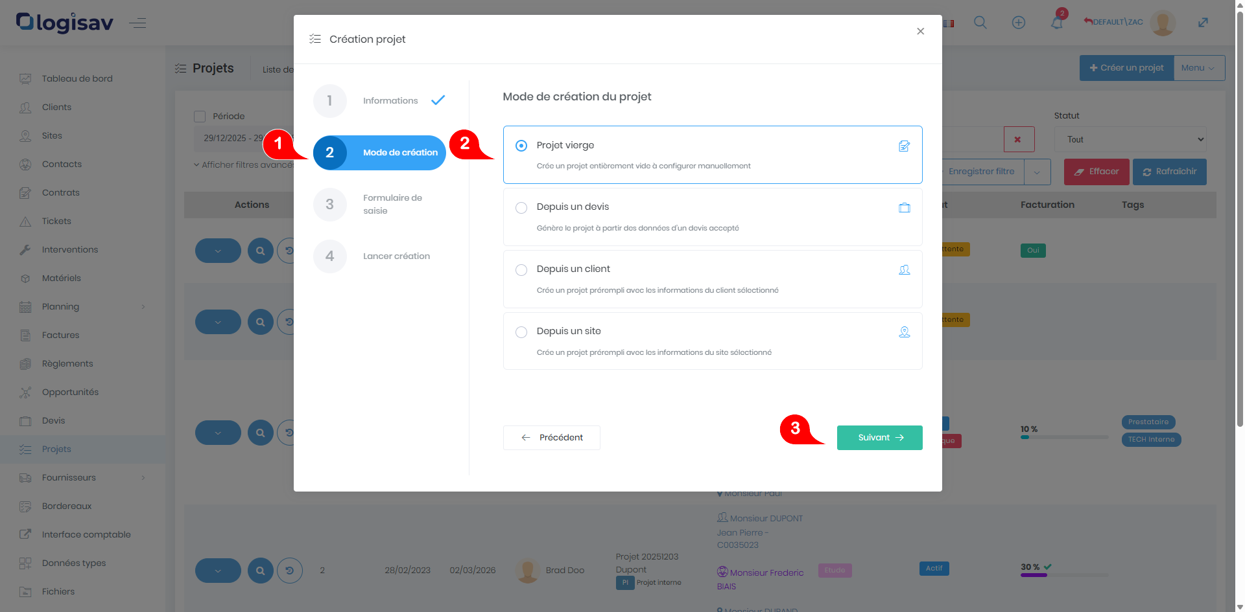
Task: Click the plus circle quick-add icon
Action: pyautogui.click(x=1019, y=23)
